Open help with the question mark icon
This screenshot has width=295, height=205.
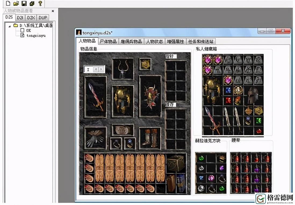tap(40, 3)
